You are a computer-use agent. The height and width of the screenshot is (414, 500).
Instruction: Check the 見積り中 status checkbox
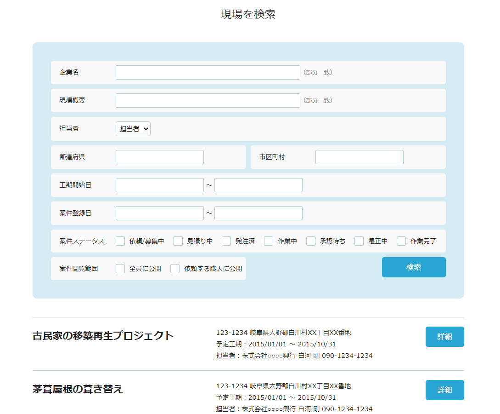click(178, 241)
